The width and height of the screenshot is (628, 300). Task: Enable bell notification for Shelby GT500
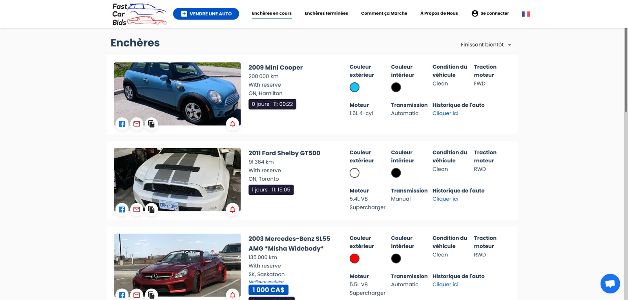(232, 209)
